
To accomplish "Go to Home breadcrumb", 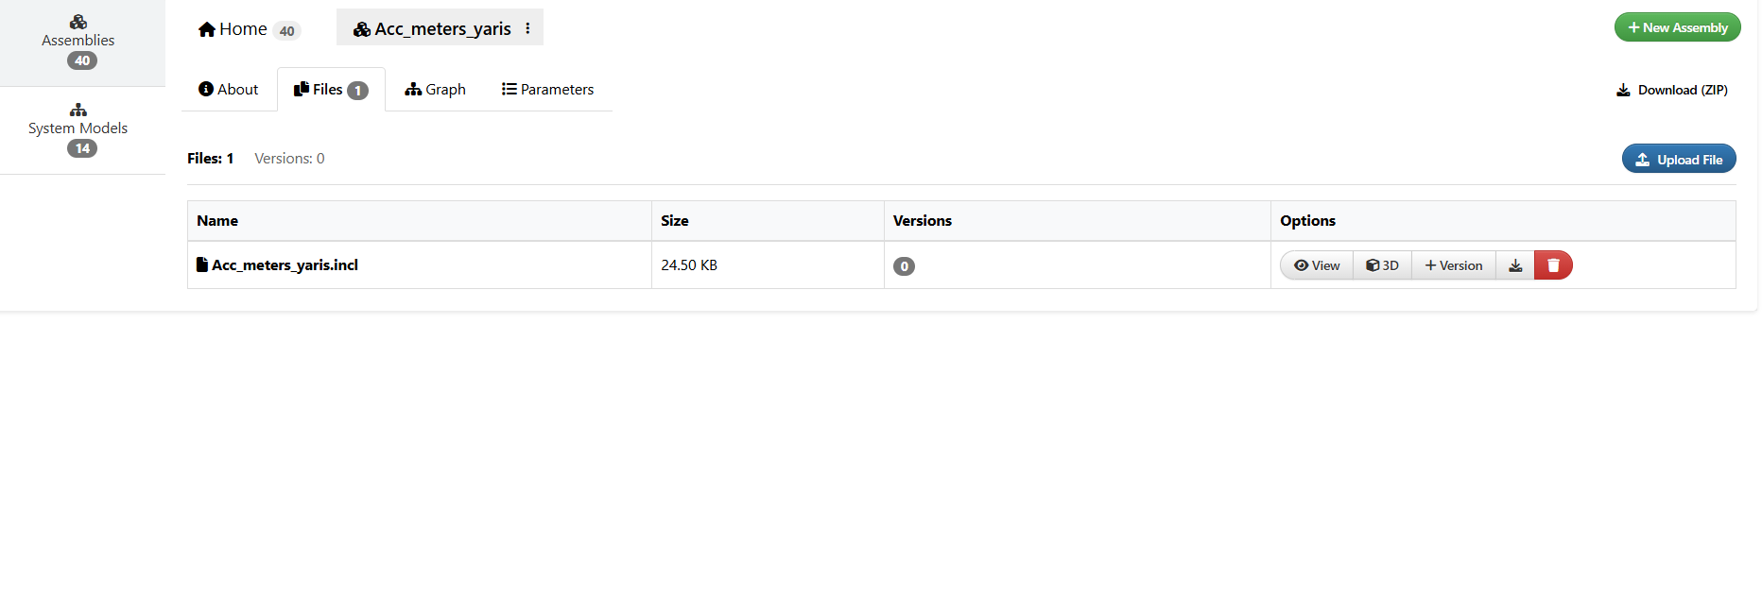I will (233, 29).
